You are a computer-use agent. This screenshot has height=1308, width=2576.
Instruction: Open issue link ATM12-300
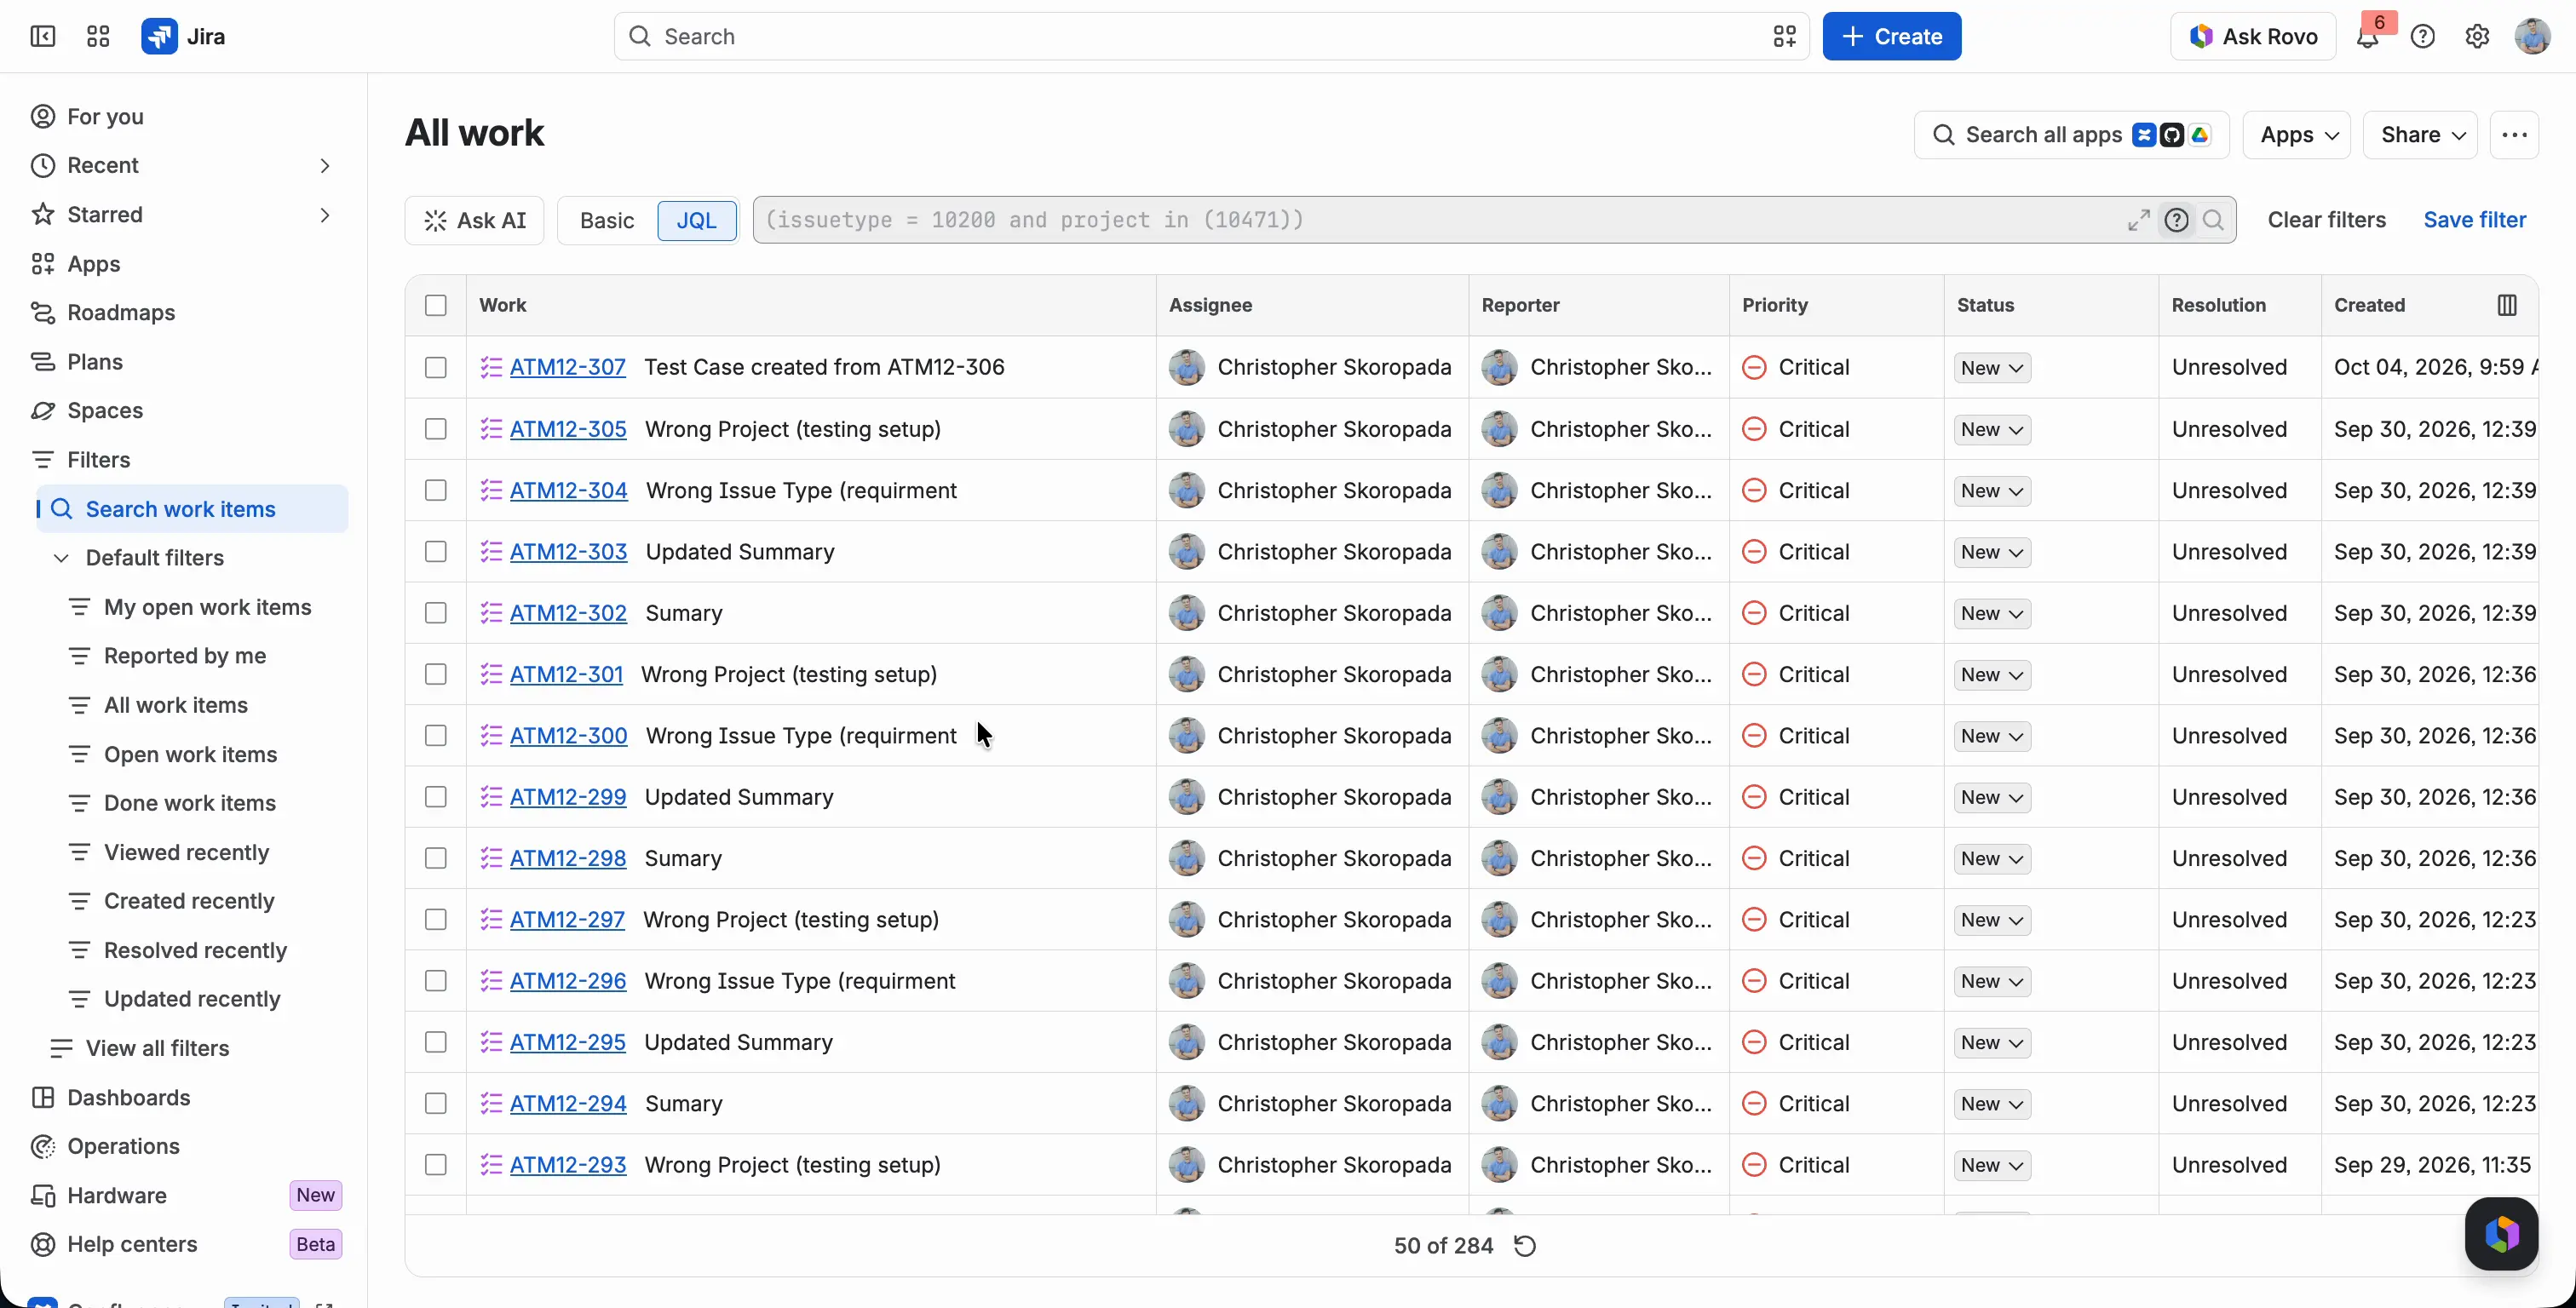coord(568,736)
